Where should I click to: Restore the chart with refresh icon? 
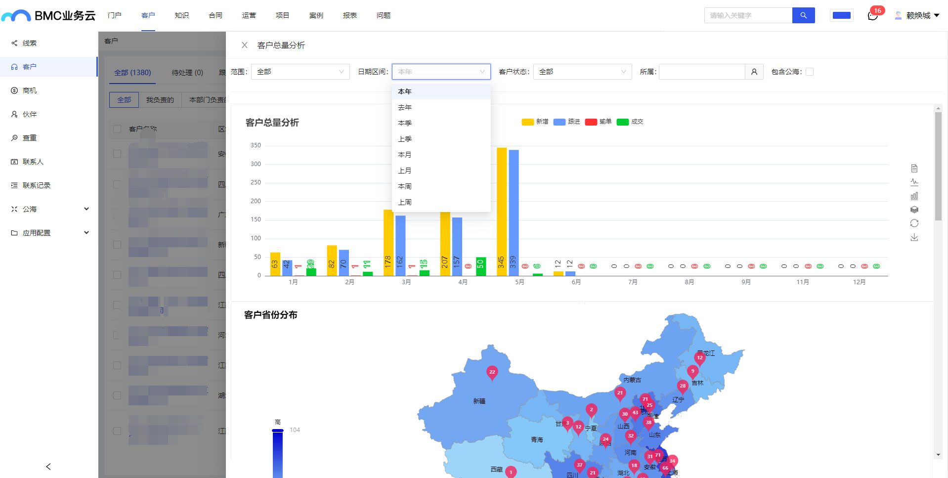(x=914, y=223)
